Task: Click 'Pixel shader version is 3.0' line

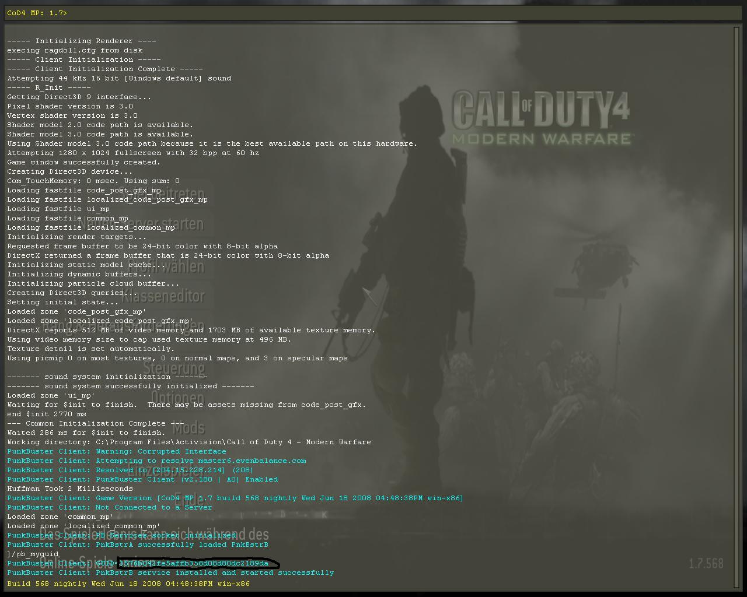Action: tap(70, 106)
